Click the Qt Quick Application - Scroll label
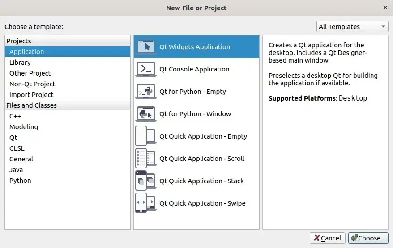Screen dimensions: 393x248 [x=202, y=159]
